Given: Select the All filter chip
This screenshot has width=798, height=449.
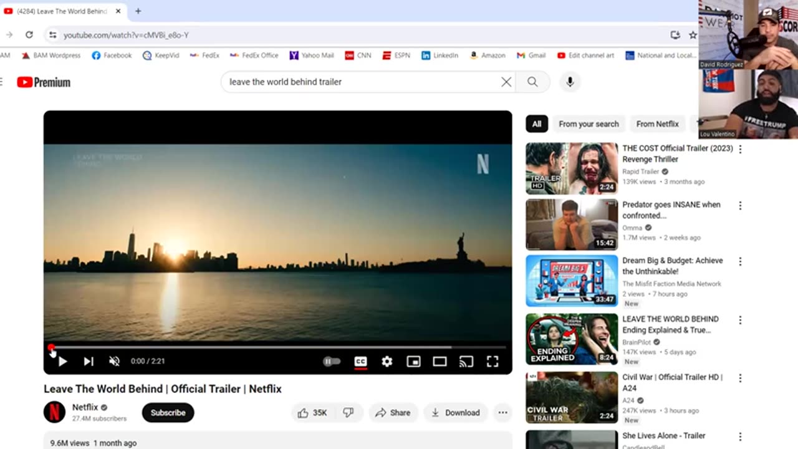Looking at the screenshot, I should pyautogui.click(x=537, y=124).
